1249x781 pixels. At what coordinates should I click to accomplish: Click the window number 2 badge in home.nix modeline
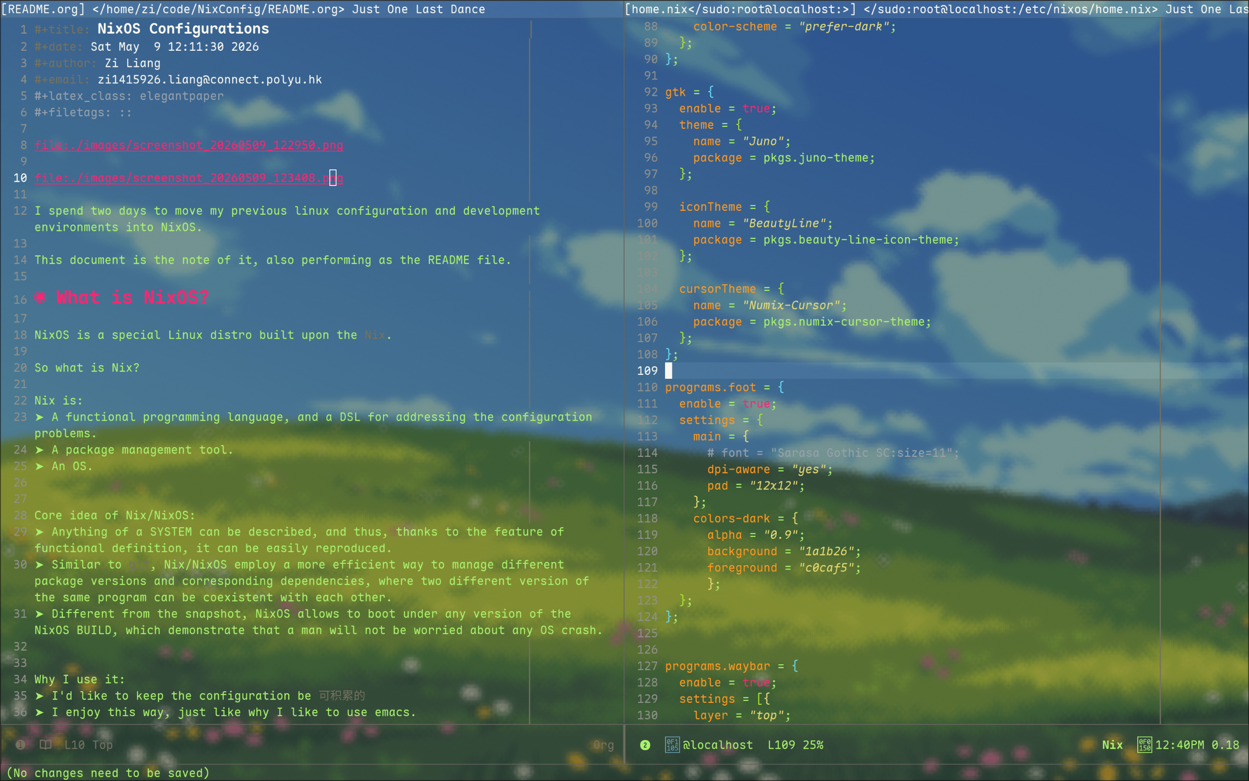(x=645, y=745)
